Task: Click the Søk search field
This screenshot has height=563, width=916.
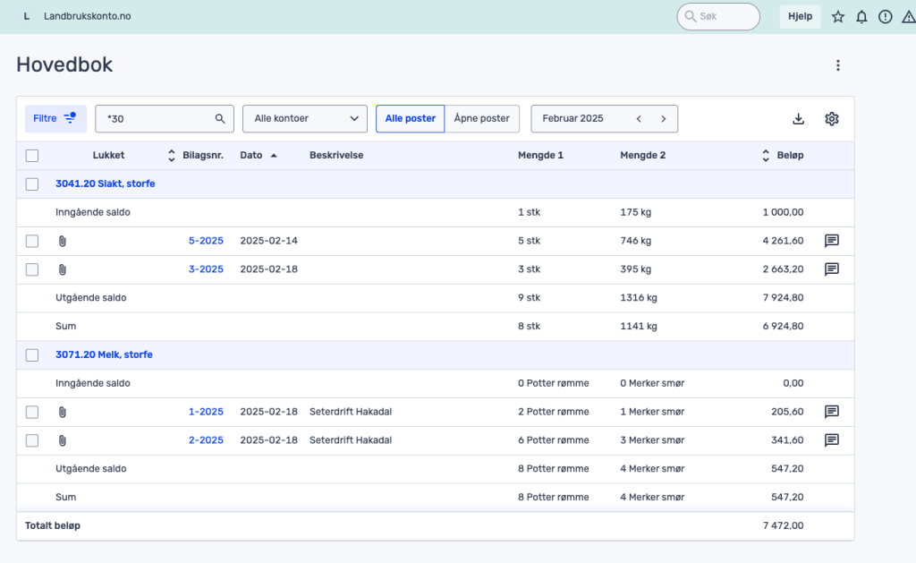Action: (x=718, y=17)
